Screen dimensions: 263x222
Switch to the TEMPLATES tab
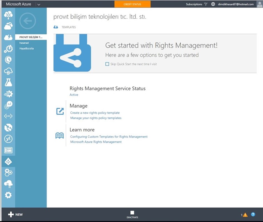[68, 27]
